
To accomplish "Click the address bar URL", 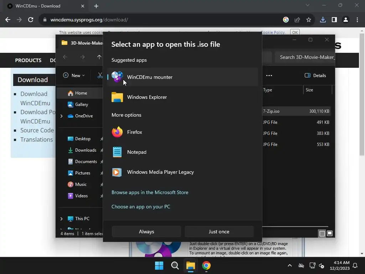I will 89,20.
